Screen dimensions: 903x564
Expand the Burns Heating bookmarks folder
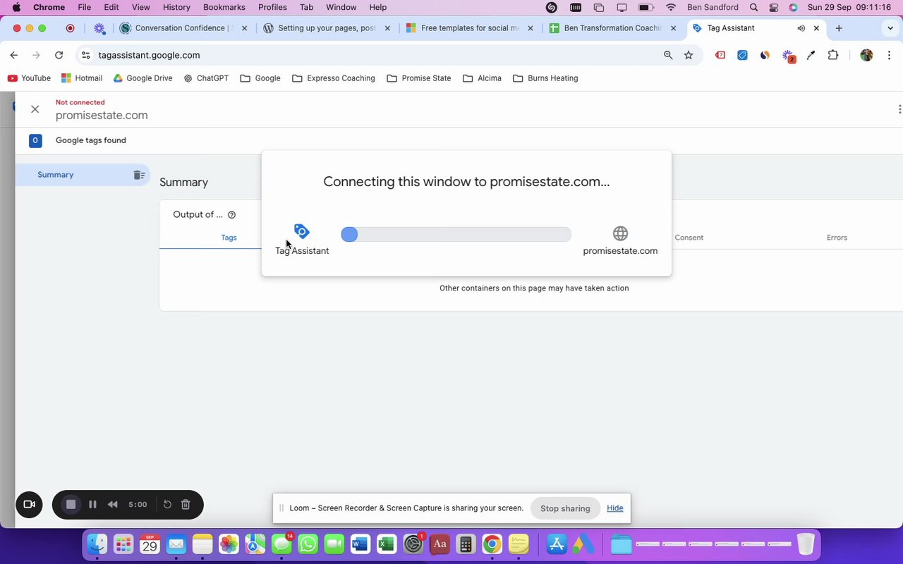click(545, 78)
